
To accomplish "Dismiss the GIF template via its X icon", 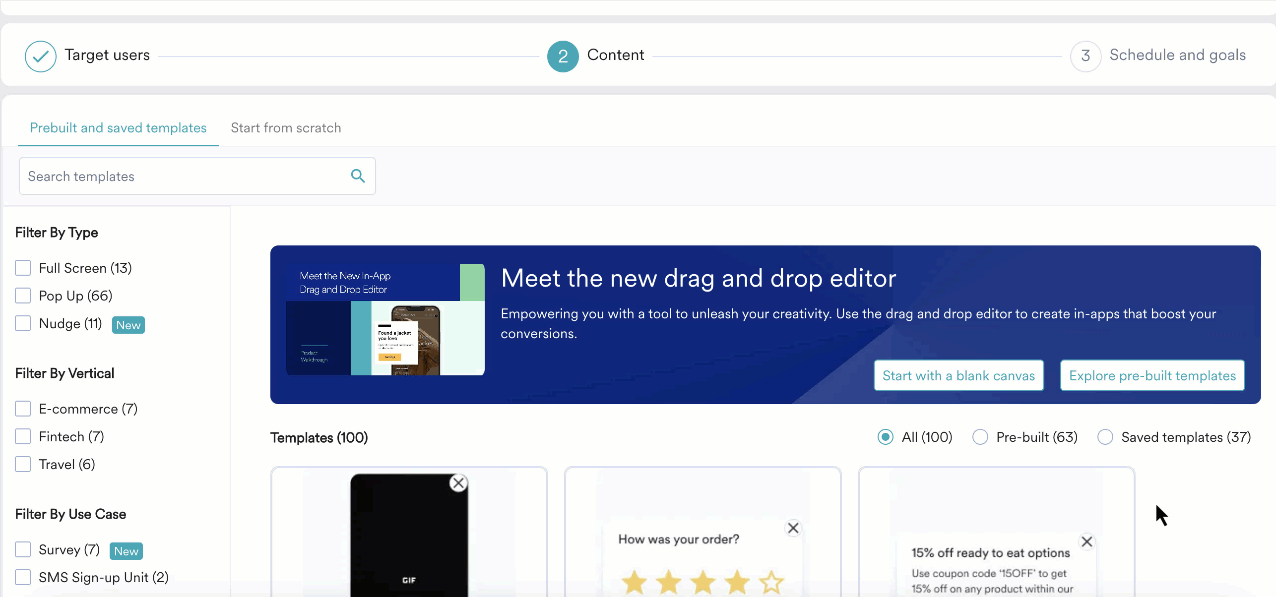I will point(458,482).
